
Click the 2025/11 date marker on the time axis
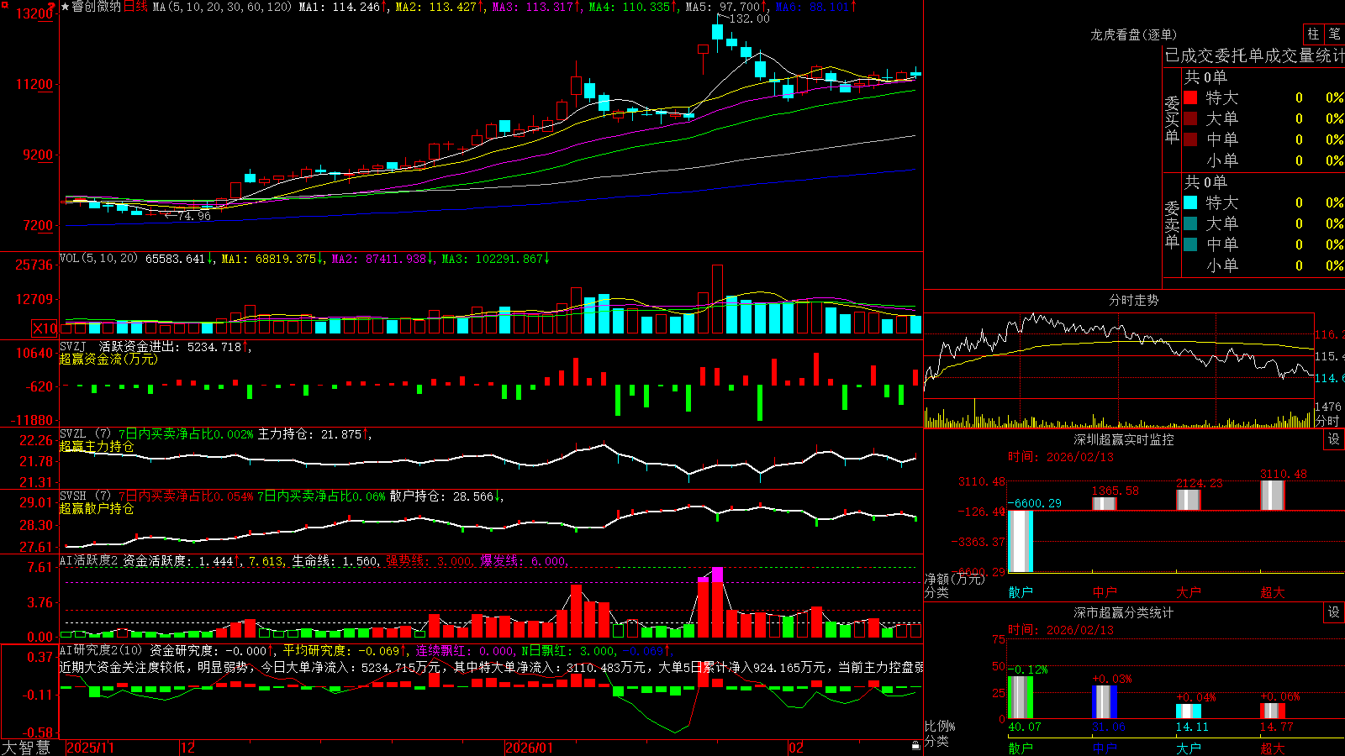pos(90,748)
